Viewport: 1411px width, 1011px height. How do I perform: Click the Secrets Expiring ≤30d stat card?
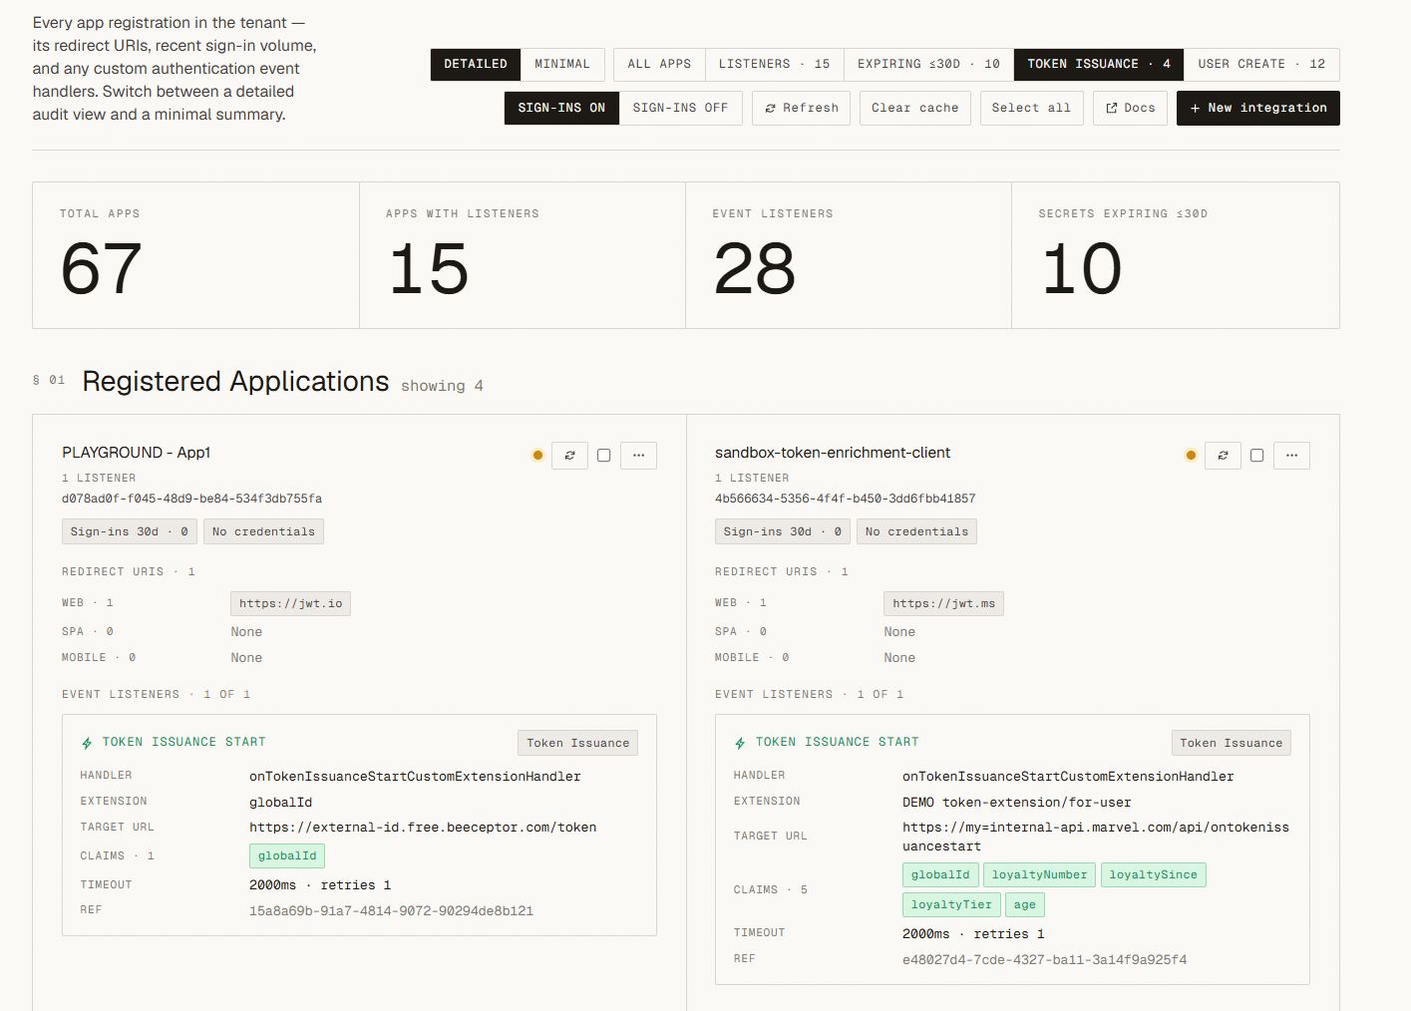pos(1176,255)
